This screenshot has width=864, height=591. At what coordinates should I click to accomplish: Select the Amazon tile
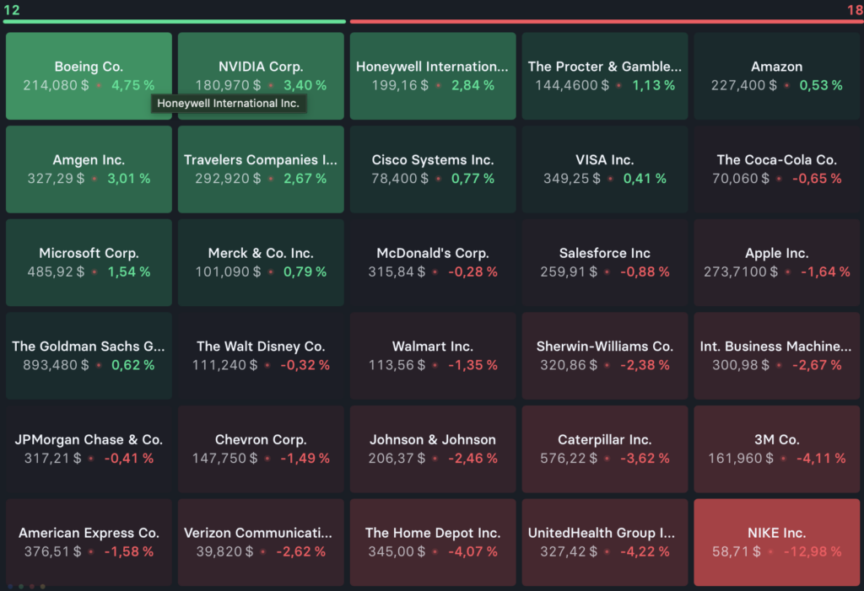point(776,76)
